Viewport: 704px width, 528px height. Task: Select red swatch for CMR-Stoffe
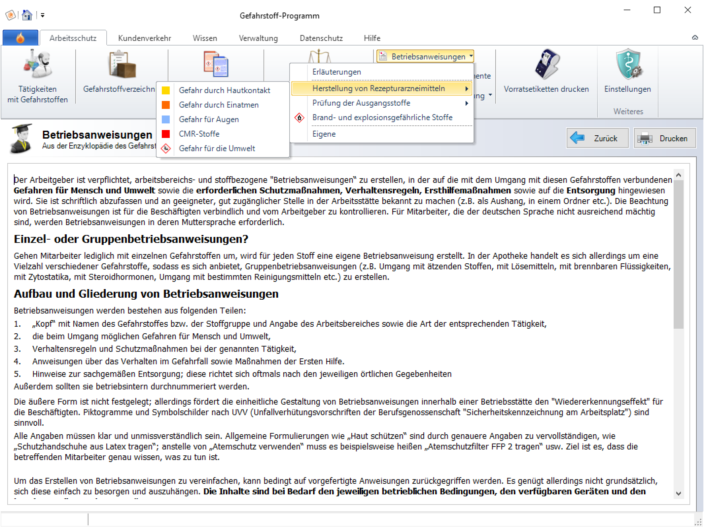(x=166, y=134)
